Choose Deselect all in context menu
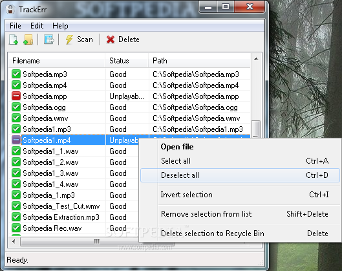The width and height of the screenshot is (342, 271). (x=240, y=175)
